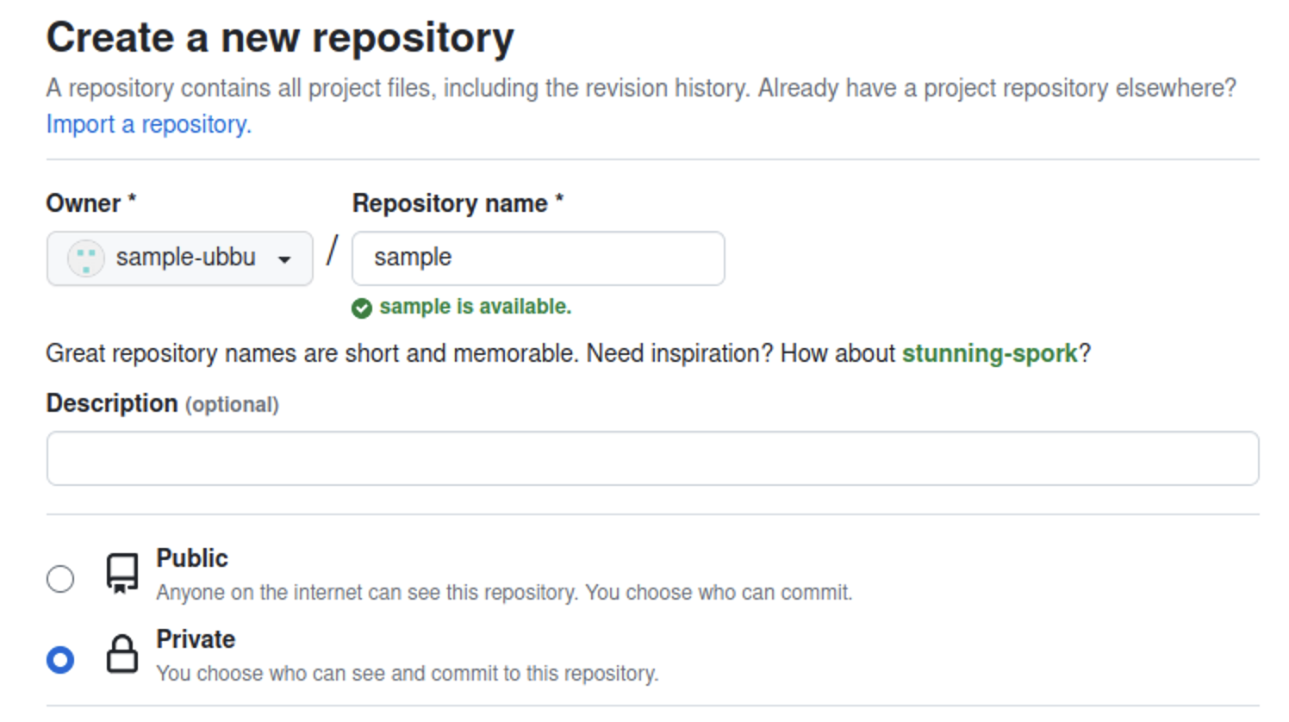Screen dimensions: 1289x722
Task: Click into the empty Description text box
Action: click(652, 458)
